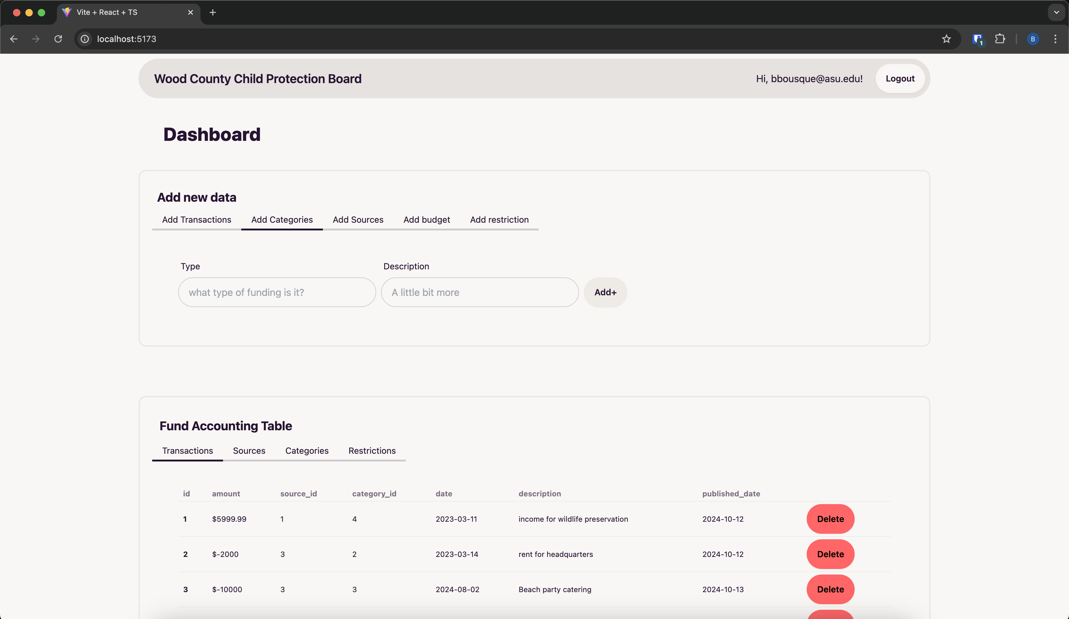Viewport: 1069px width, 619px height.
Task: Switch to the Add Transactions tab
Action: pos(196,220)
